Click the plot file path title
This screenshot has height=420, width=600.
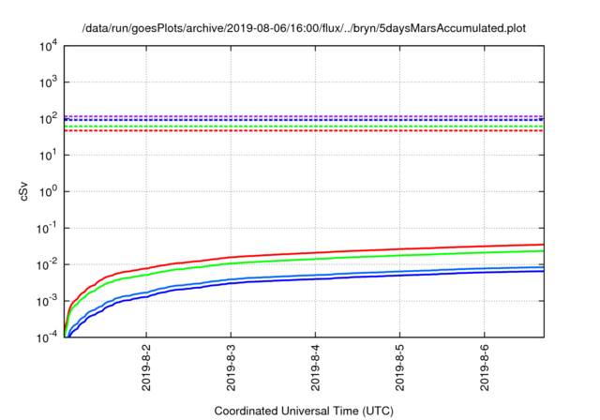coord(304,28)
